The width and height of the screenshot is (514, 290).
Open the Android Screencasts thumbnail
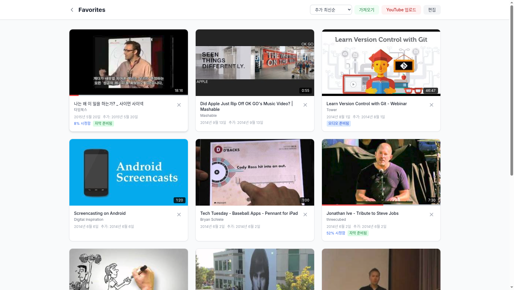point(129,172)
